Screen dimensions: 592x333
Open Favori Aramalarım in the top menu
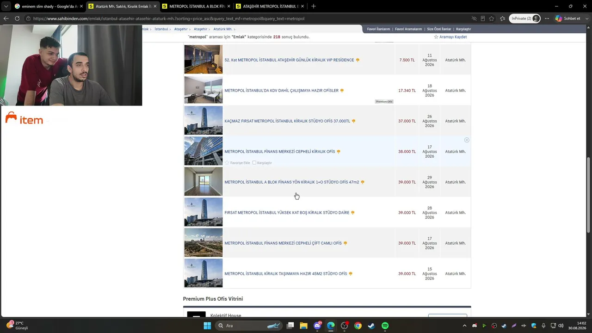point(408,29)
